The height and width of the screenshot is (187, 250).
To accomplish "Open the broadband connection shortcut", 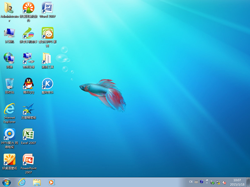I will 28,58.
